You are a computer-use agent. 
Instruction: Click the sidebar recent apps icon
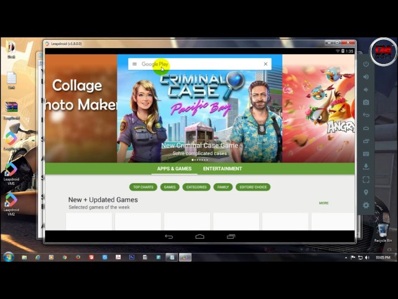pyautogui.click(x=366, y=141)
